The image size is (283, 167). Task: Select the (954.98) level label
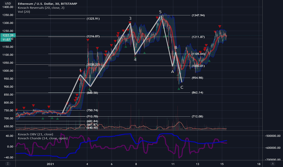(197, 78)
